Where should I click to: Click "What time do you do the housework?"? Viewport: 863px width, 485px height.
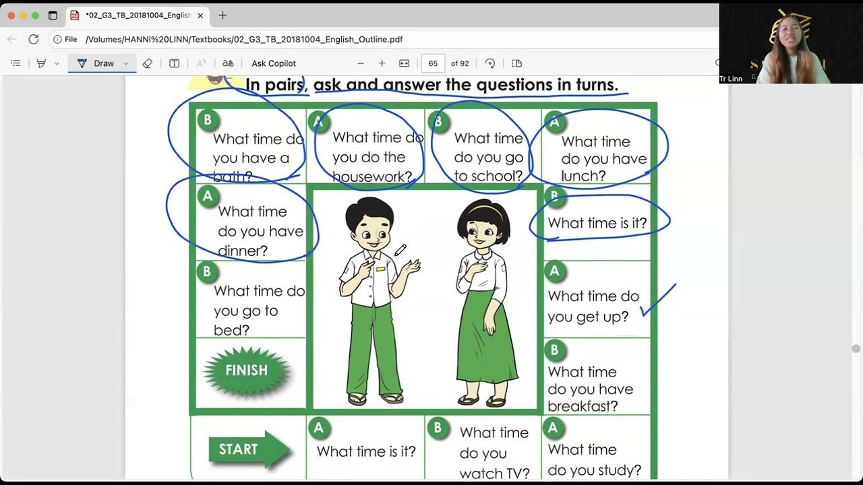point(377,157)
